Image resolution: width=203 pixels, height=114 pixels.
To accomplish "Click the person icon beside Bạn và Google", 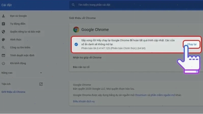I will (3, 16).
